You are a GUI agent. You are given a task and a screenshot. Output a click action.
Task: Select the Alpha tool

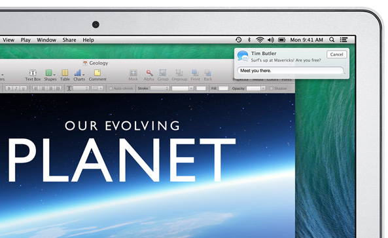(149, 75)
